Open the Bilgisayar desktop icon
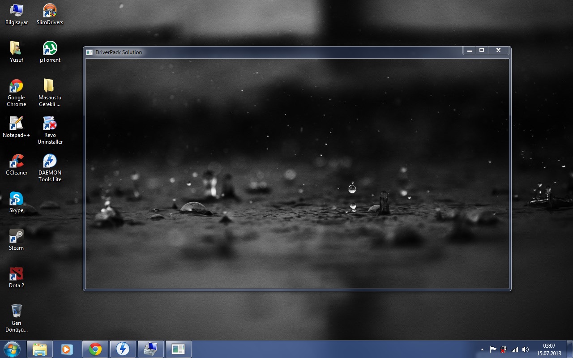Screen dimensions: 573x358 (17, 14)
